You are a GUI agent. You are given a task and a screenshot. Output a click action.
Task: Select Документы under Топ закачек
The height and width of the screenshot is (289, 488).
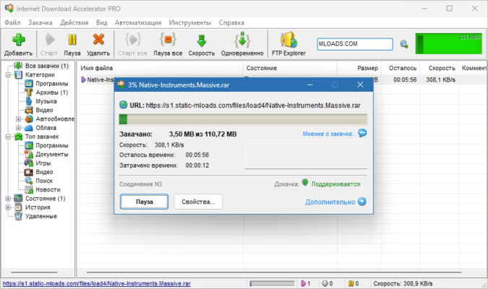pos(51,155)
